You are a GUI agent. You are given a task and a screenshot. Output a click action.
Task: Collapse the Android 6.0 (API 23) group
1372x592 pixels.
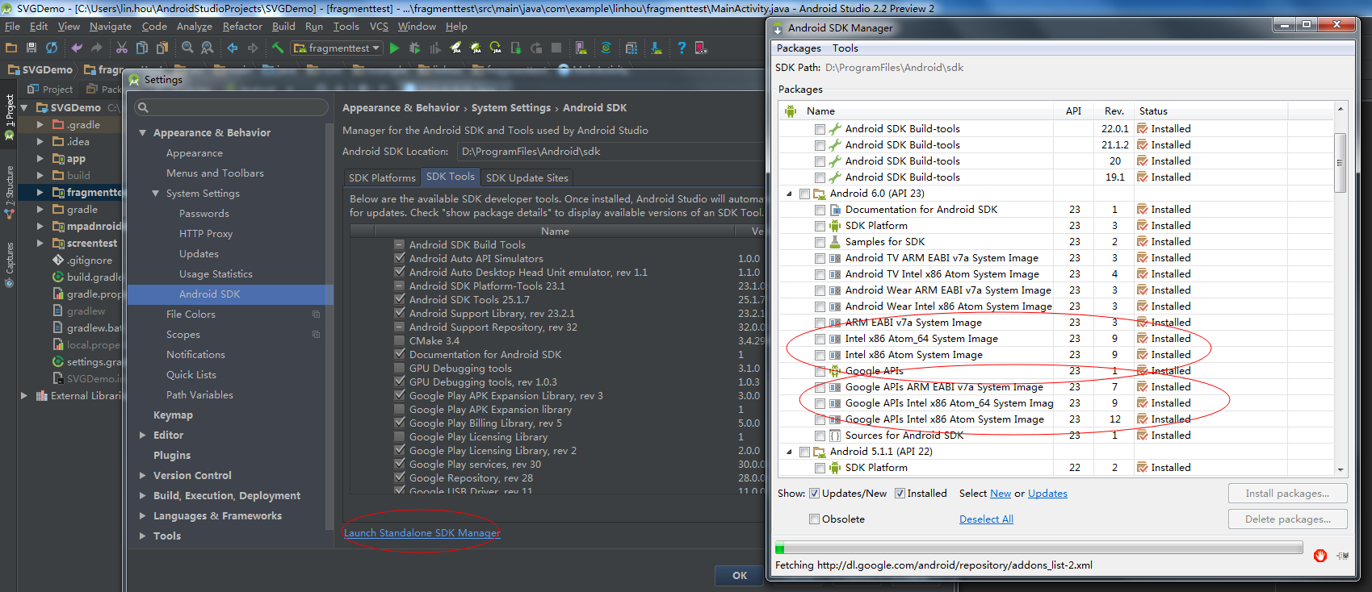(790, 194)
